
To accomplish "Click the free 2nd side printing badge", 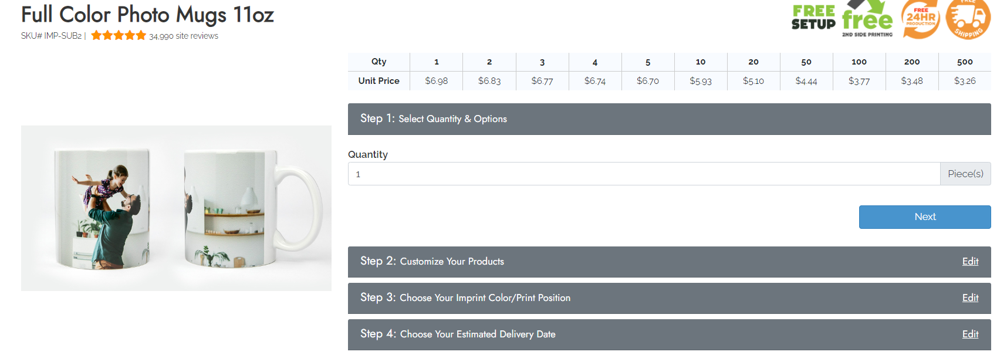I will tap(867, 19).
